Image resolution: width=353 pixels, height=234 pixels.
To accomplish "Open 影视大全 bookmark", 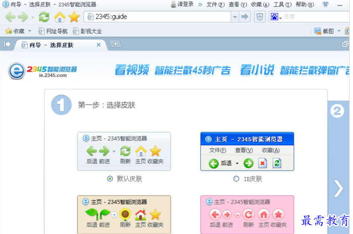I will [x=88, y=31].
